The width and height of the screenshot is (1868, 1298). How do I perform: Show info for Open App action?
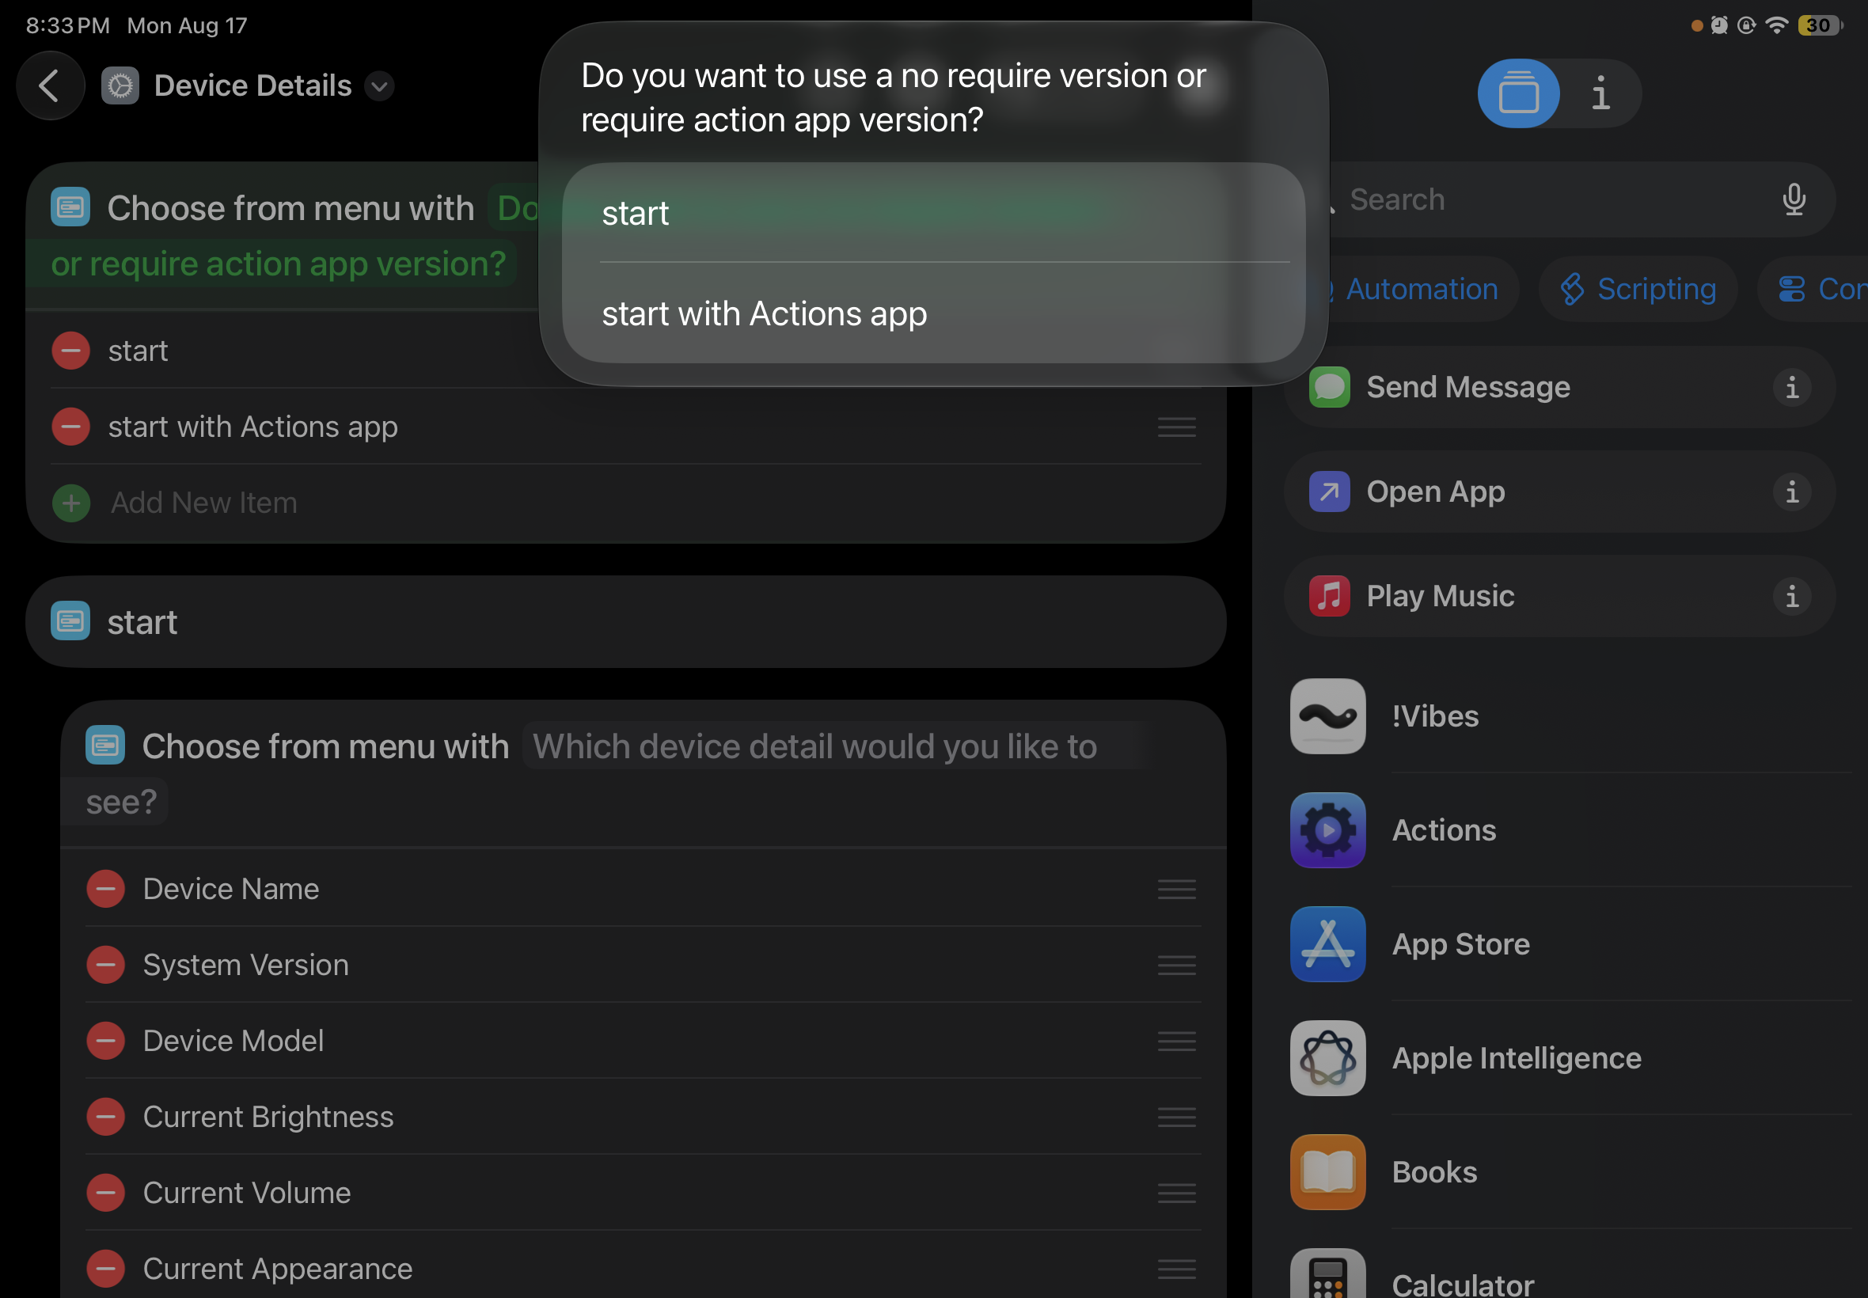point(1791,492)
